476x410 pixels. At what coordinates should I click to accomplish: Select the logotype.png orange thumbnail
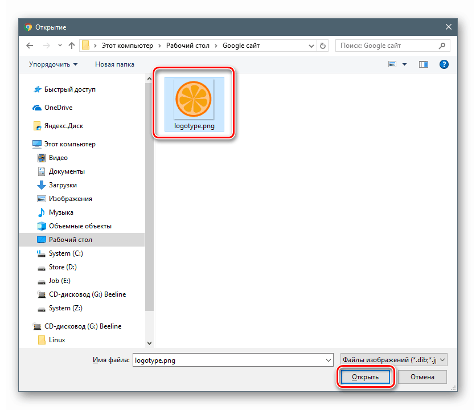[x=194, y=104]
